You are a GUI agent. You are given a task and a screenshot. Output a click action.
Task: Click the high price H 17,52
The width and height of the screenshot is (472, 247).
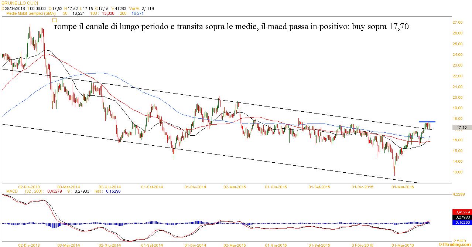coord(71,8)
